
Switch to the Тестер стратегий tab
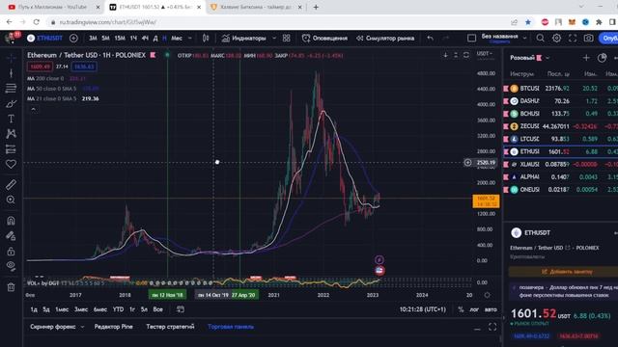[x=170, y=327]
